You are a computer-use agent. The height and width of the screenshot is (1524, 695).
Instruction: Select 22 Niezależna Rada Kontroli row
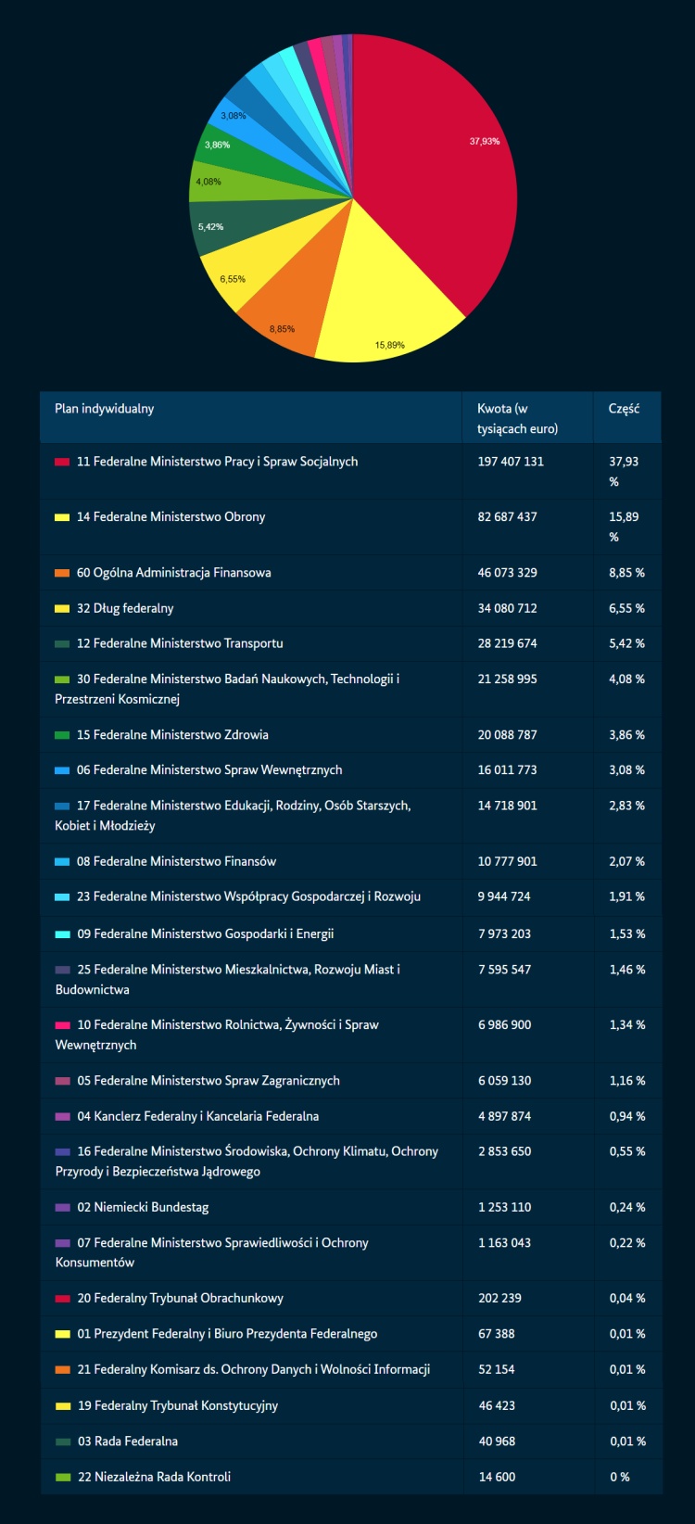[154, 1477]
